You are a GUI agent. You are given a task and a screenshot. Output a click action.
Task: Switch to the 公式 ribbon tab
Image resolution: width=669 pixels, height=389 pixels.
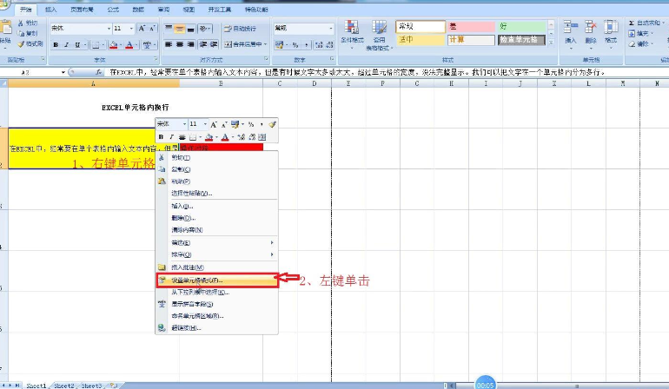click(113, 10)
